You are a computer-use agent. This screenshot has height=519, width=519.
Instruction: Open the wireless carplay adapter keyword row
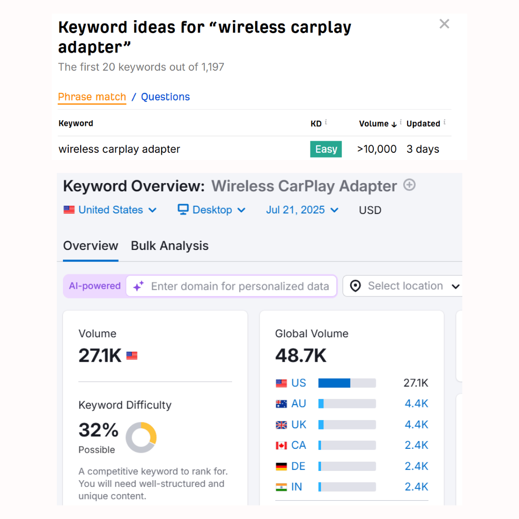pyautogui.click(x=254, y=149)
